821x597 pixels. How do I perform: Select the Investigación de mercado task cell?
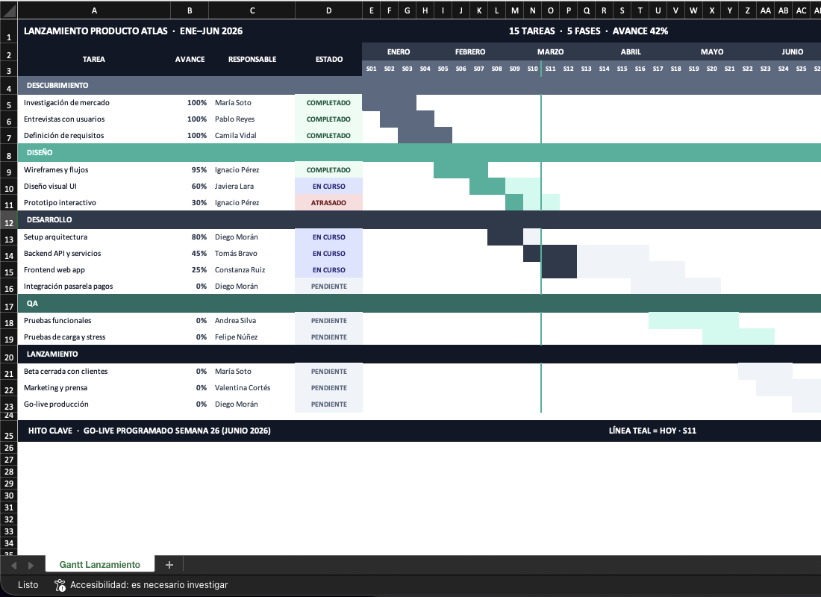click(94, 103)
